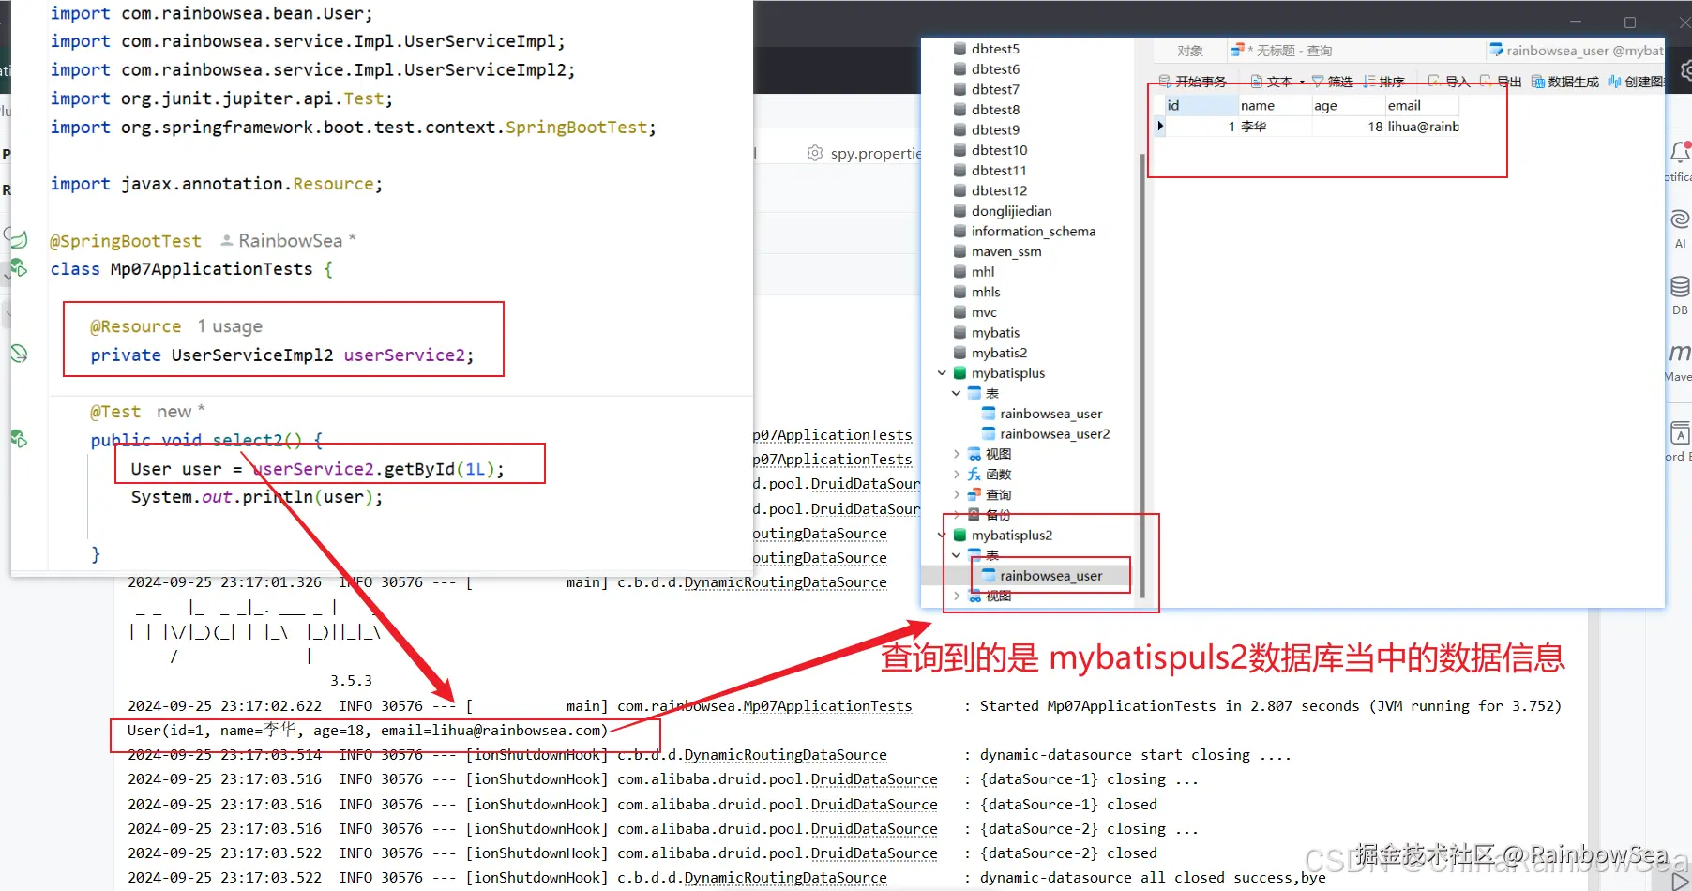
Task: Select the mybatis2 database in tree
Action: point(999,353)
